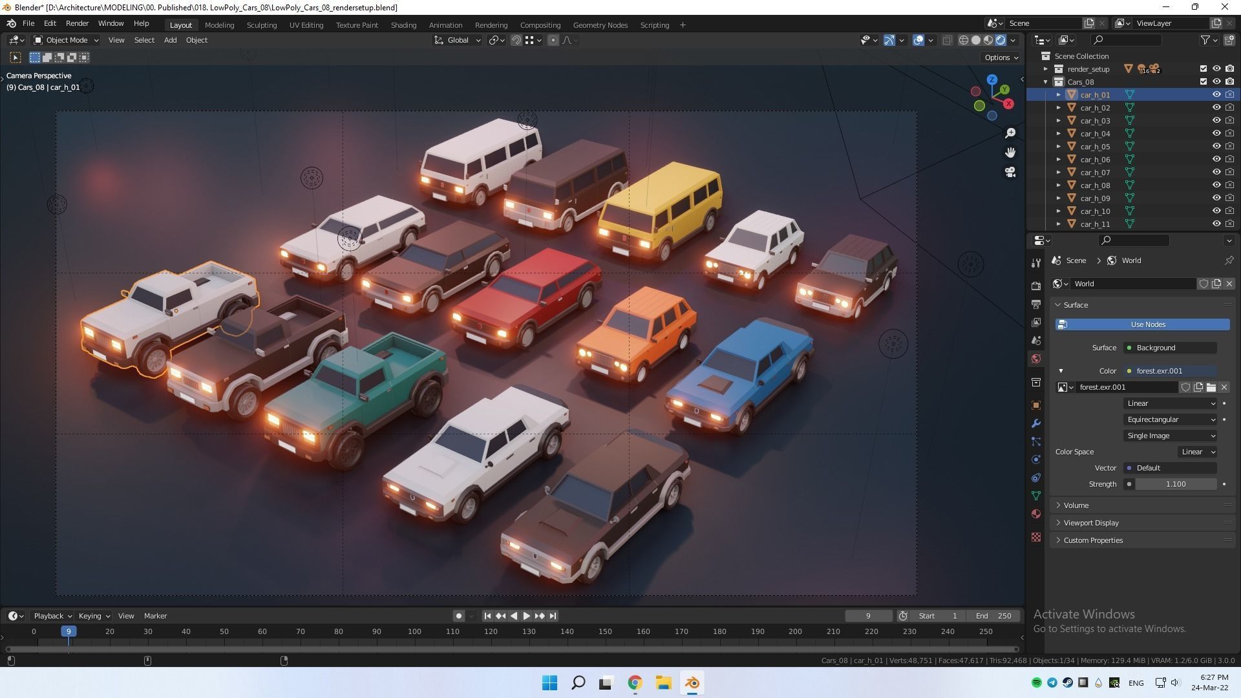Toggle viewport X-ray mode
Screen dimensions: 1241x698
tap(947, 40)
